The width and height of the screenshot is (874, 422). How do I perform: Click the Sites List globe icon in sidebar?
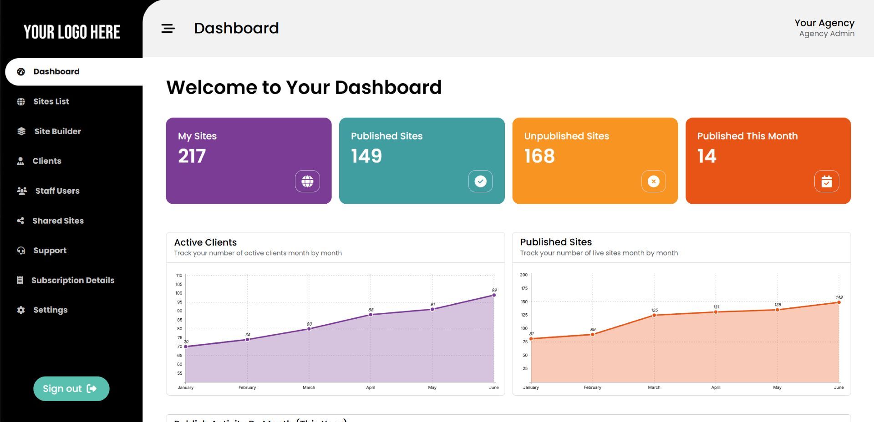point(21,101)
